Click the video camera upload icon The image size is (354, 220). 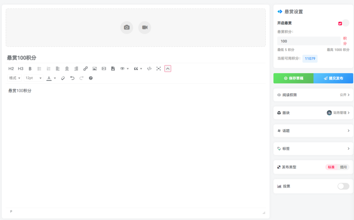pos(145,28)
